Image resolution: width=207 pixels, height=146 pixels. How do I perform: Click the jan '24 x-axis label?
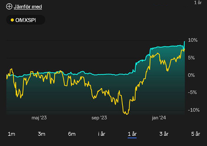[158, 118]
